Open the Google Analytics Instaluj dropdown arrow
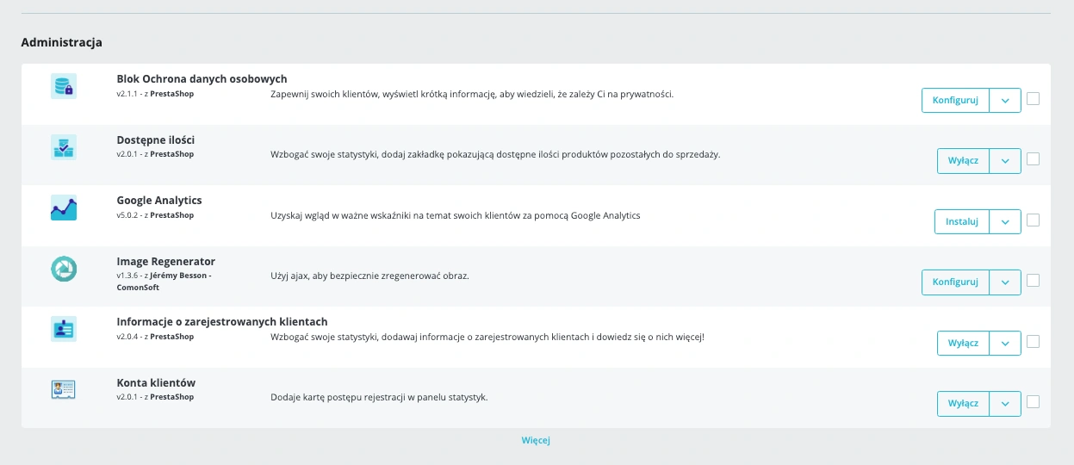 point(1005,221)
